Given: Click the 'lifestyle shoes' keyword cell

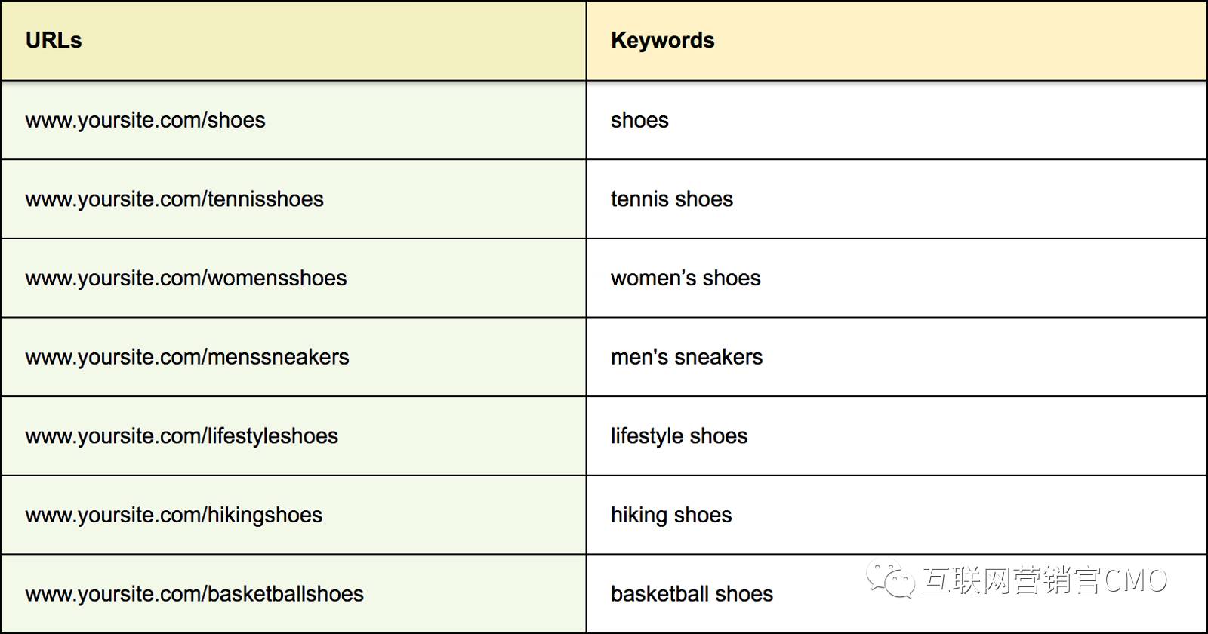Looking at the screenshot, I should (896, 435).
